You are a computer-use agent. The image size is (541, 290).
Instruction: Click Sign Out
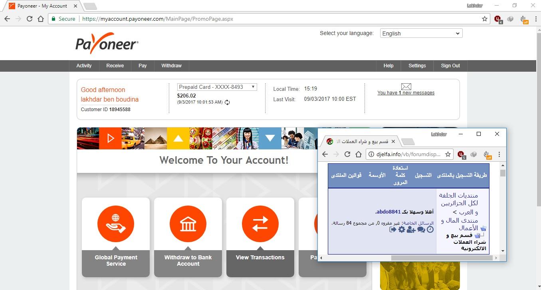point(450,66)
